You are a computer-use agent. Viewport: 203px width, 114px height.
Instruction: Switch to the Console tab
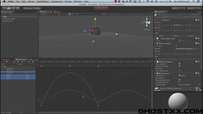pos(34,60)
